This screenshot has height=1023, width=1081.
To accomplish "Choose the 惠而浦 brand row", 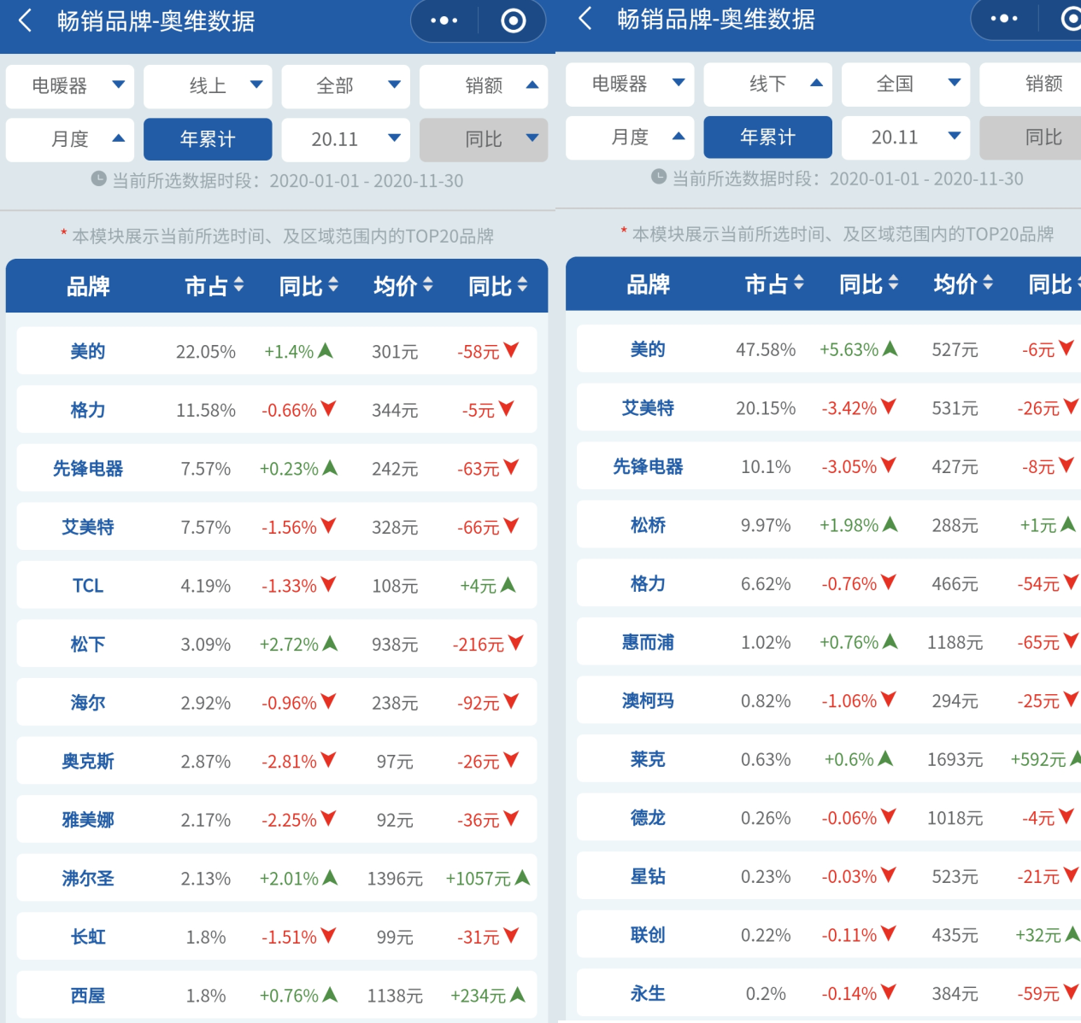I will click(829, 642).
